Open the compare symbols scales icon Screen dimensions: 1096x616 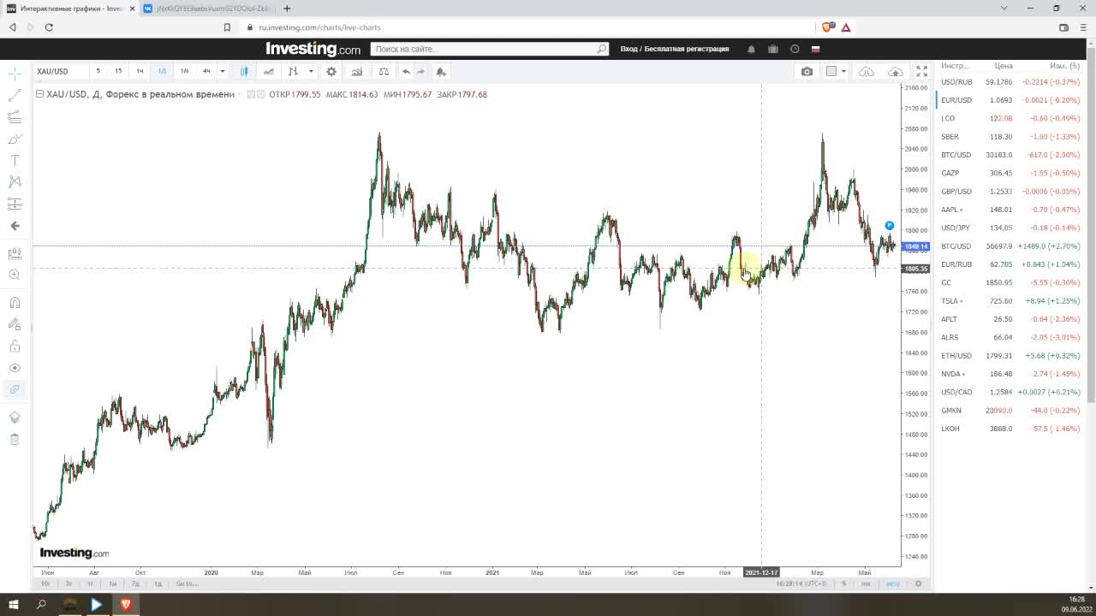click(x=384, y=71)
